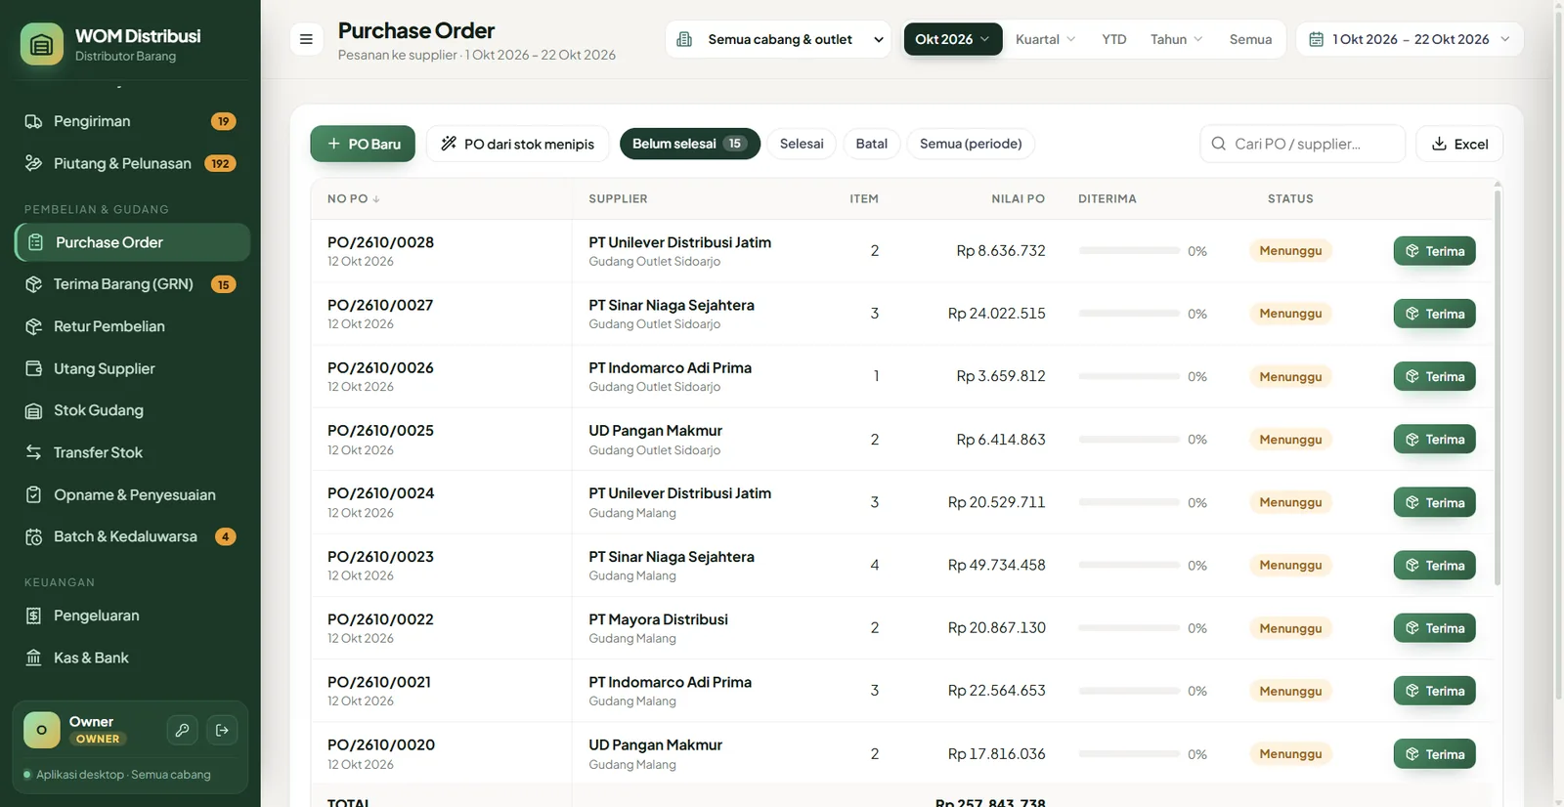Show Batal purchase orders
1564x807 pixels.
[x=871, y=144]
